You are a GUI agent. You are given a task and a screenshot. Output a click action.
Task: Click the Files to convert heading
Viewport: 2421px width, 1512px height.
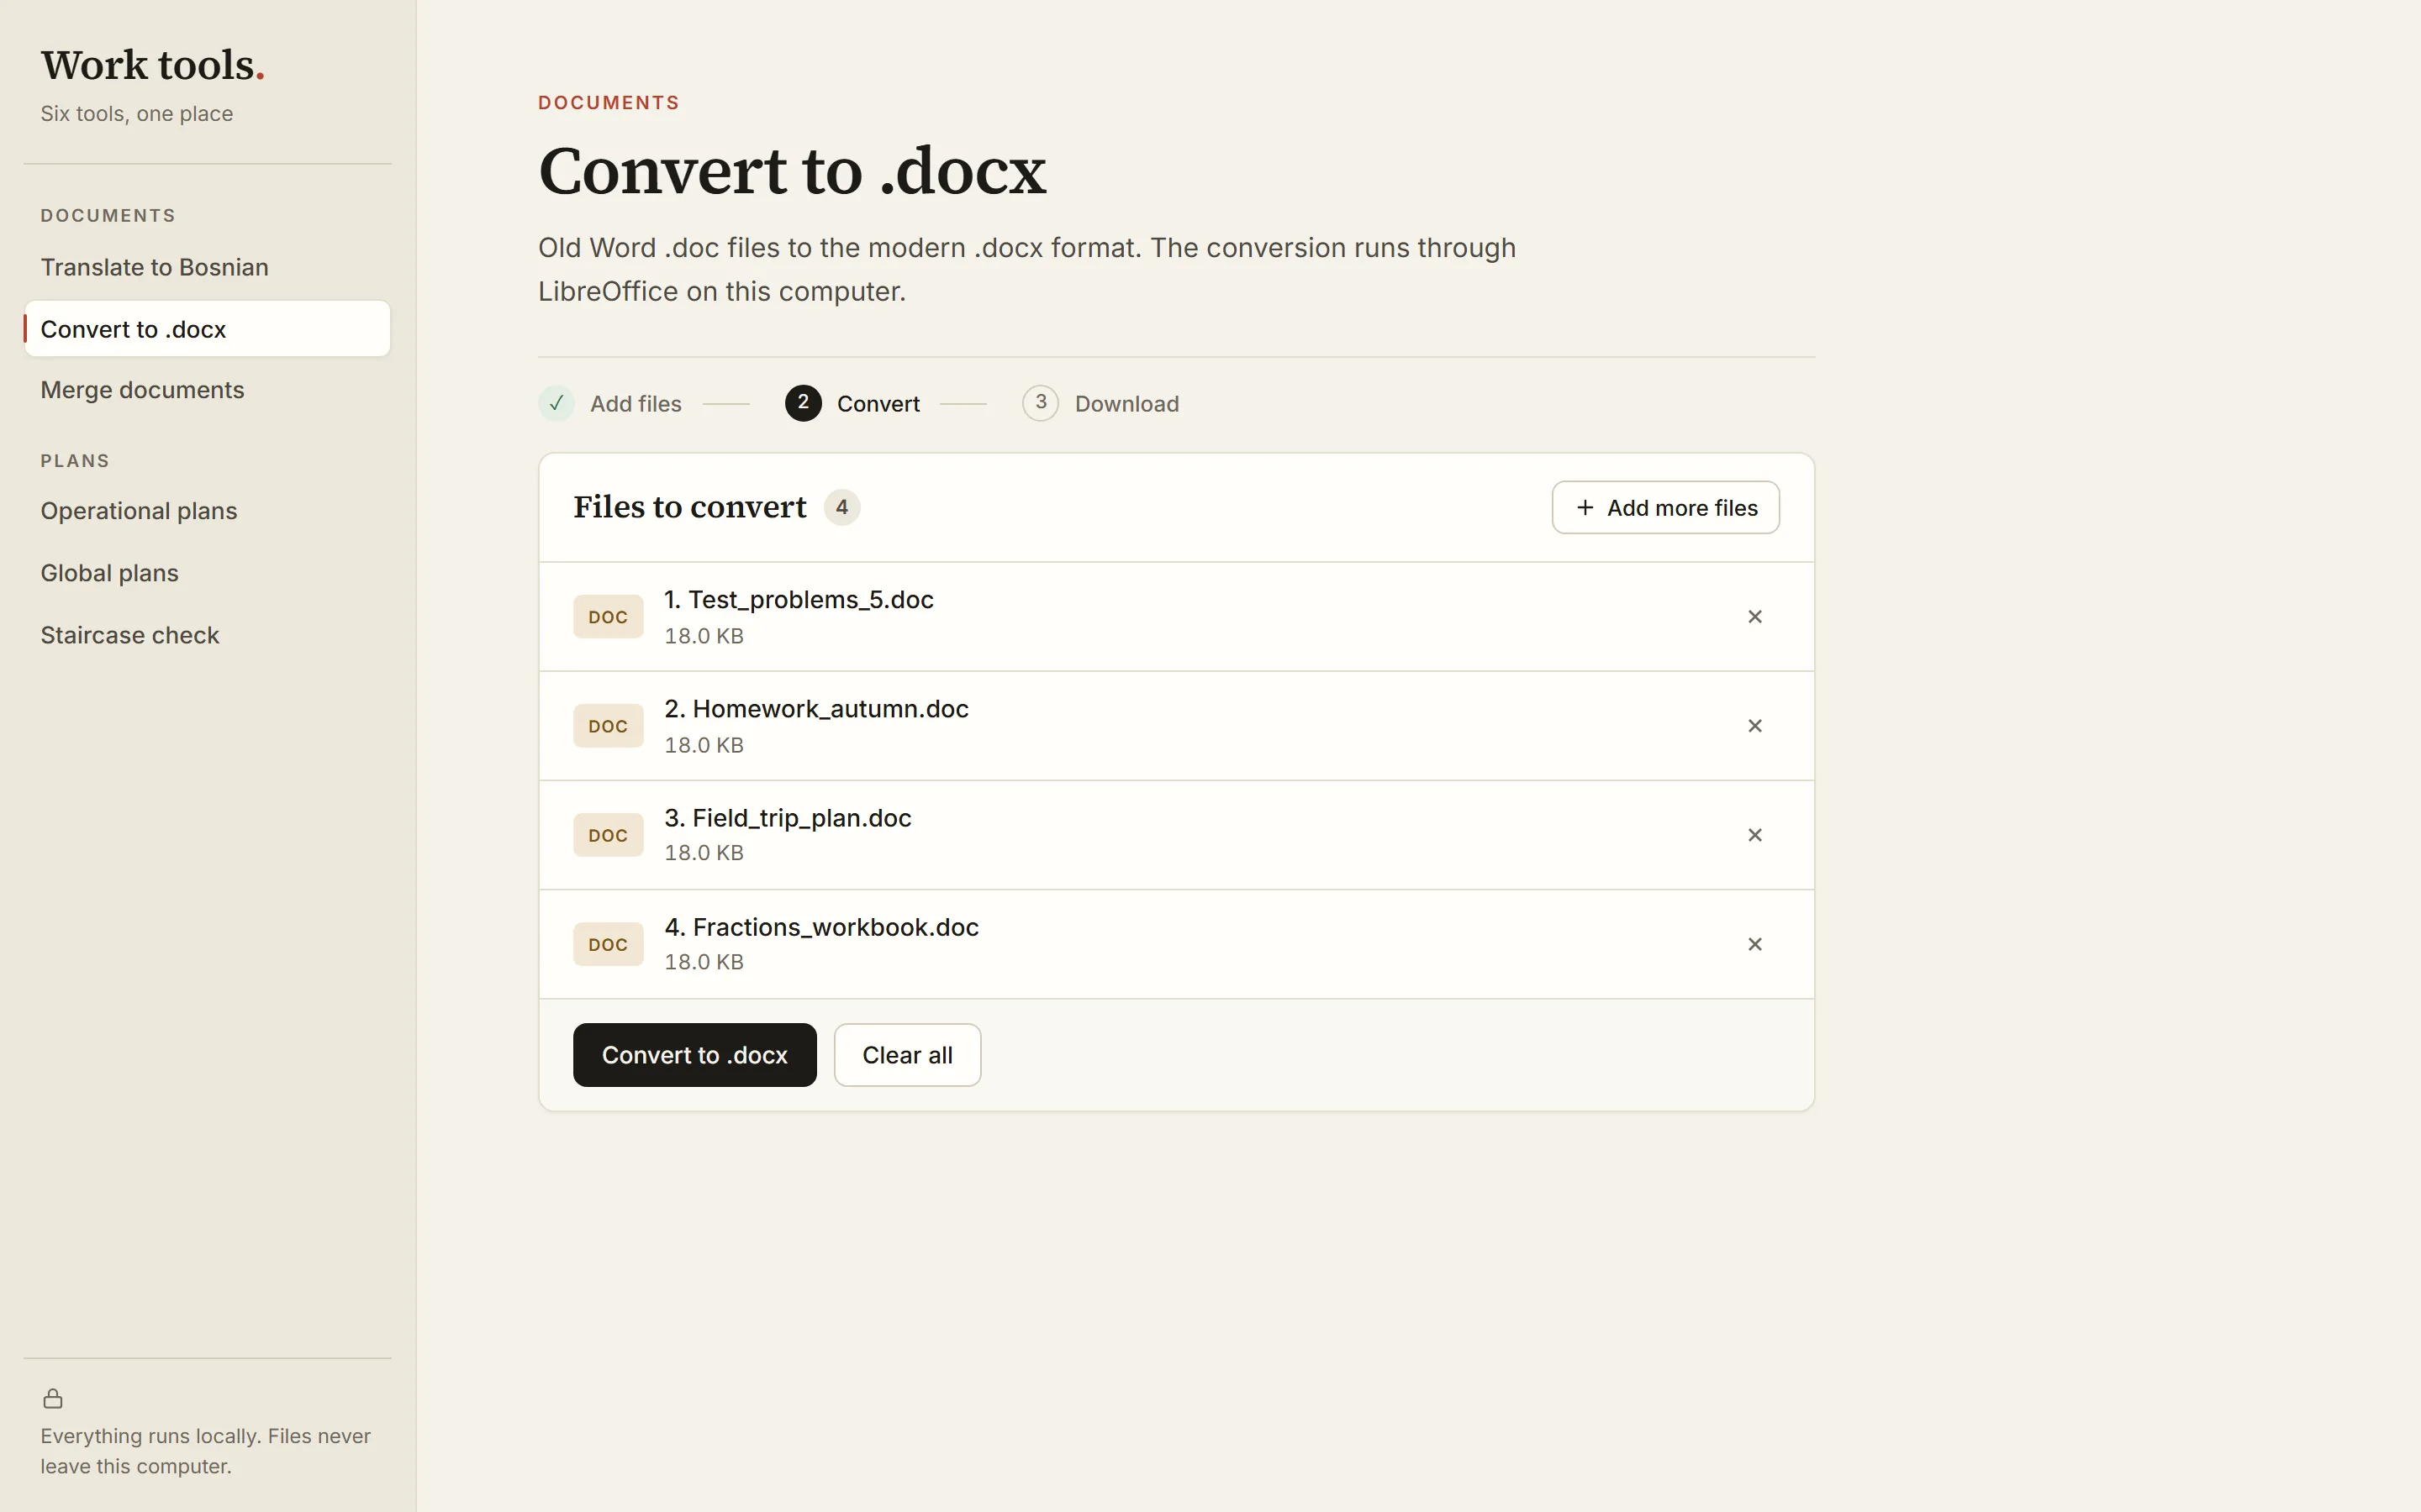pos(690,507)
